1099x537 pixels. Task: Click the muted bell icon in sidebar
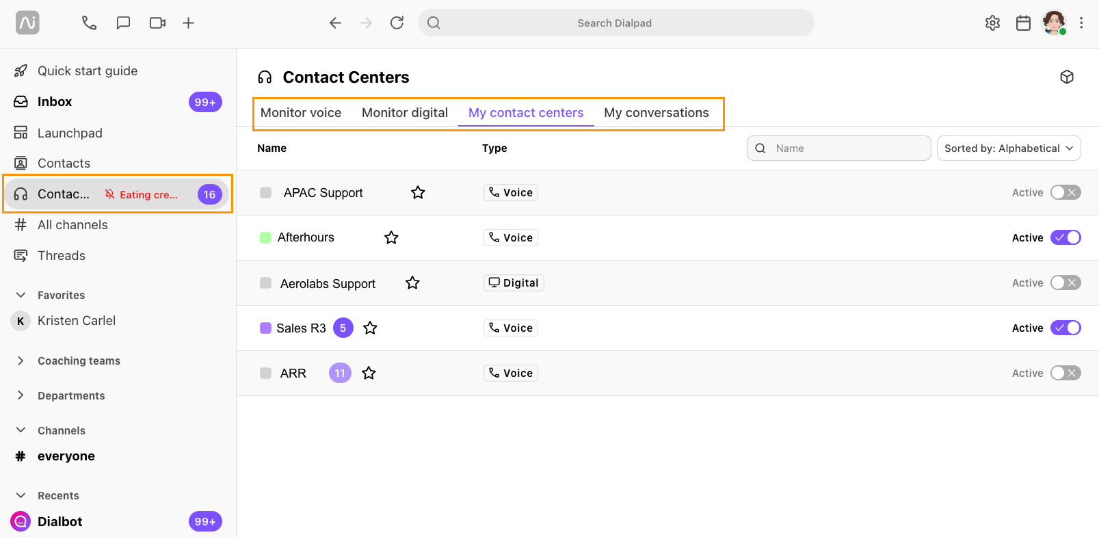(109, 194)
